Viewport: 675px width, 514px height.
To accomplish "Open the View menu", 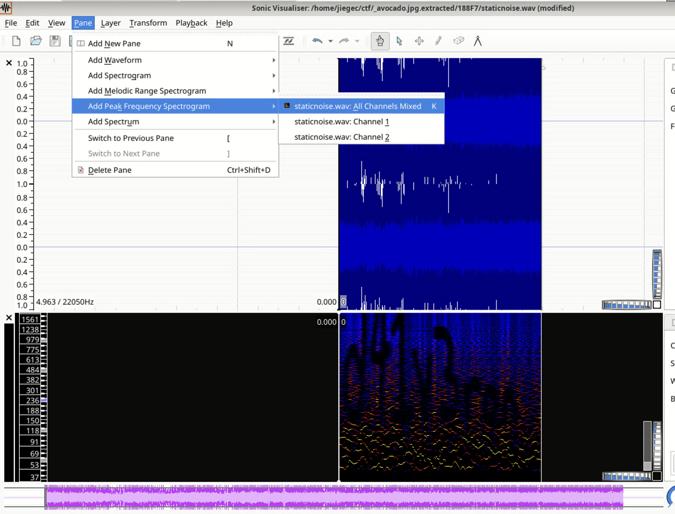I will (x=57, y=23).
